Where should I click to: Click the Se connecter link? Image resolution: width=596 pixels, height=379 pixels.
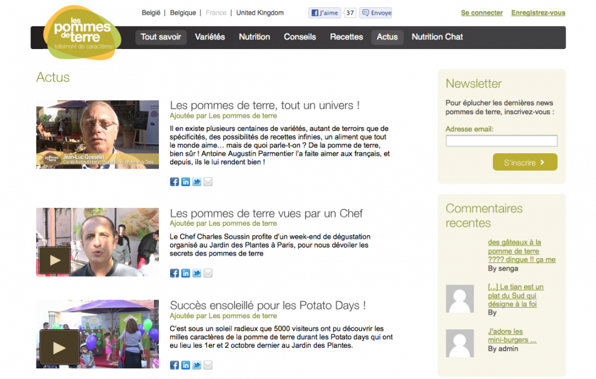coord(482,13)
